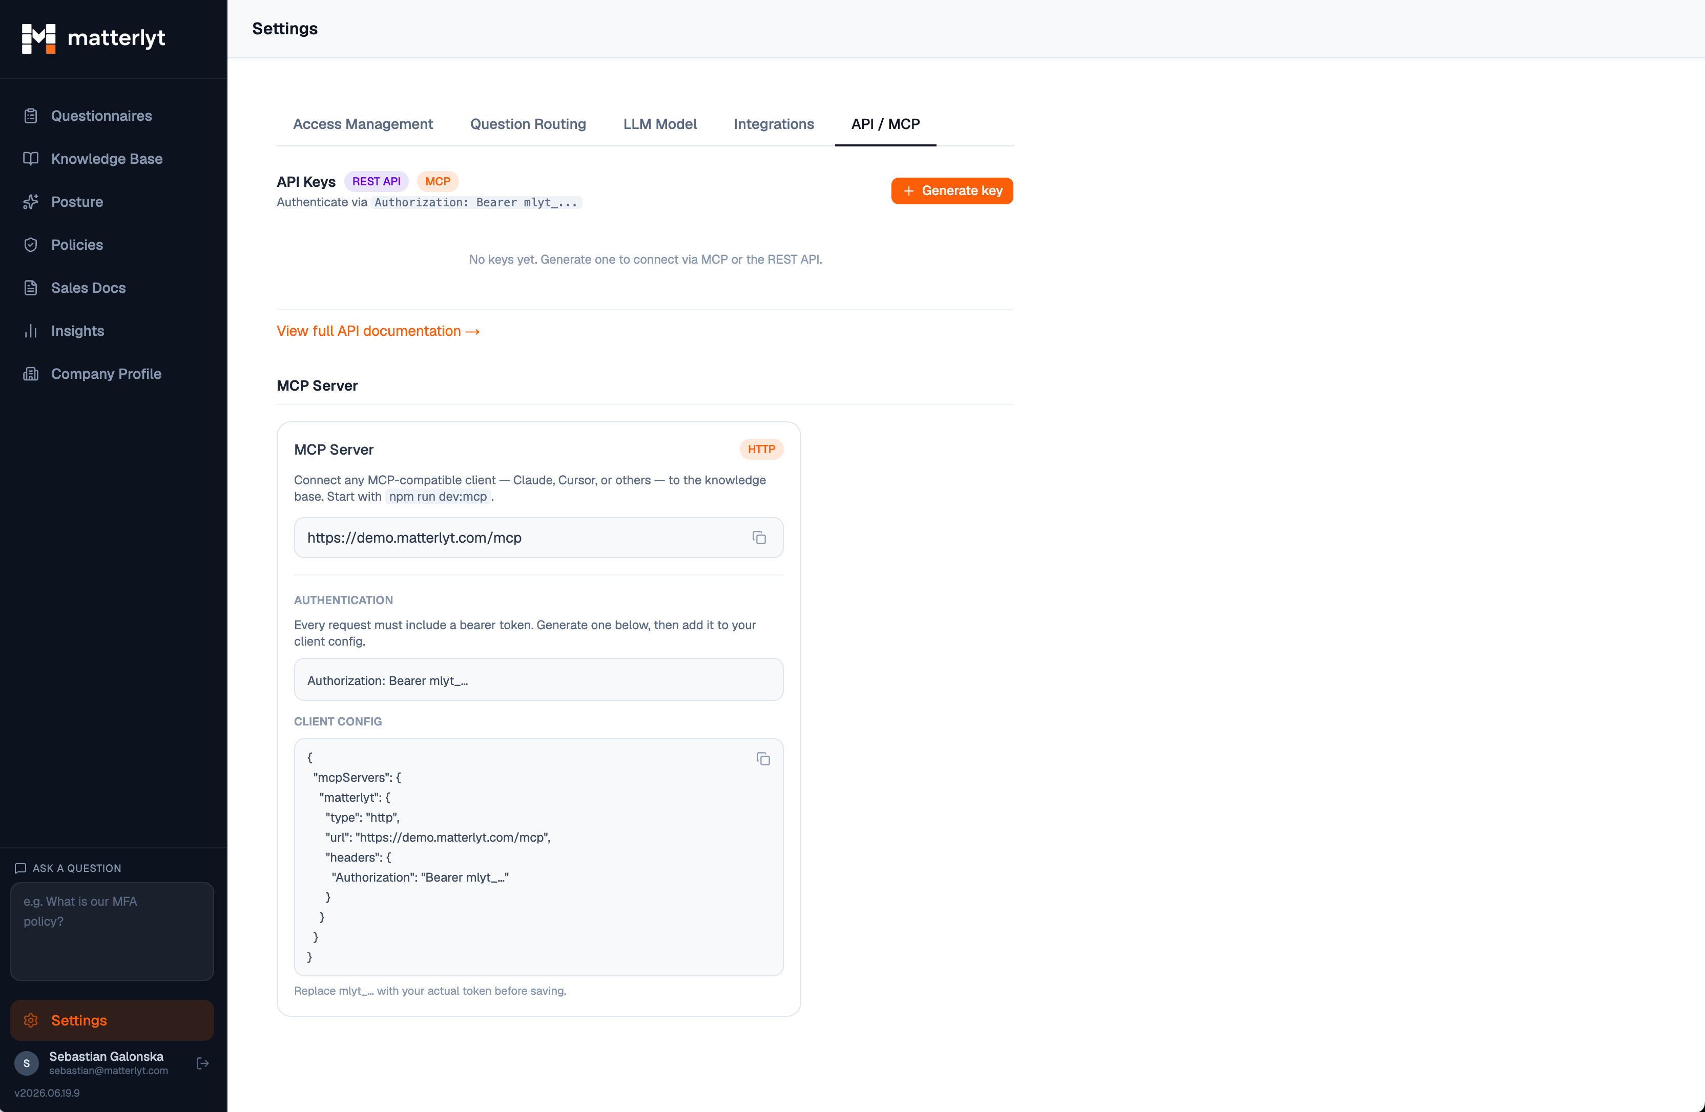Click the Company Profile building icon
Image resolution: width=1705 pixels, height=1112 pixels.
coord(31,374)
